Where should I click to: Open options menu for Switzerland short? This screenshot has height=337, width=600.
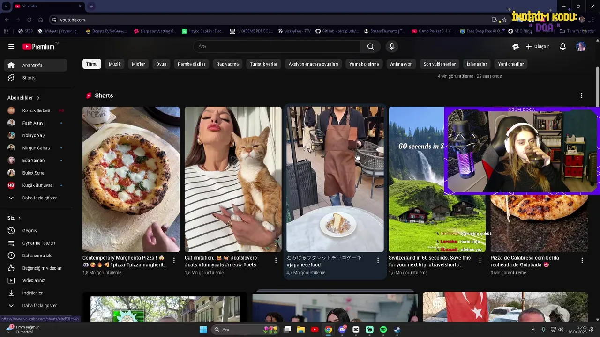[x=480, y=260]
